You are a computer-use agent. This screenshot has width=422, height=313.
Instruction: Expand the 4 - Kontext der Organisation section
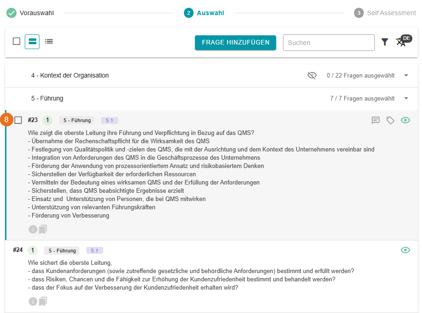click(x=406, y=75)
